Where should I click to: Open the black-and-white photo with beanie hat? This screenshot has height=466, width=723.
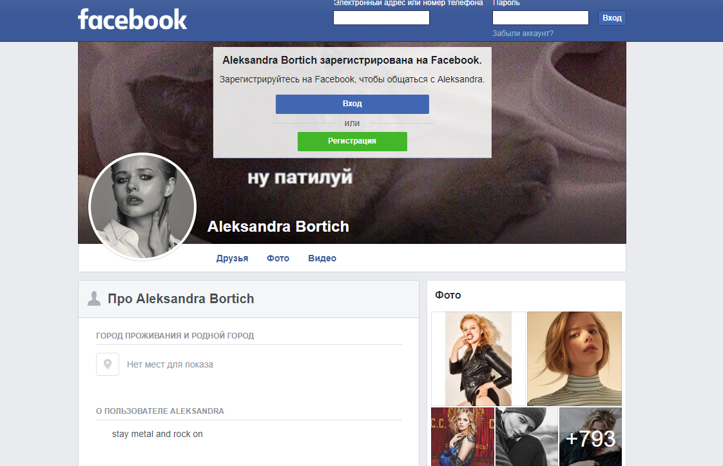tap(526, 436)
